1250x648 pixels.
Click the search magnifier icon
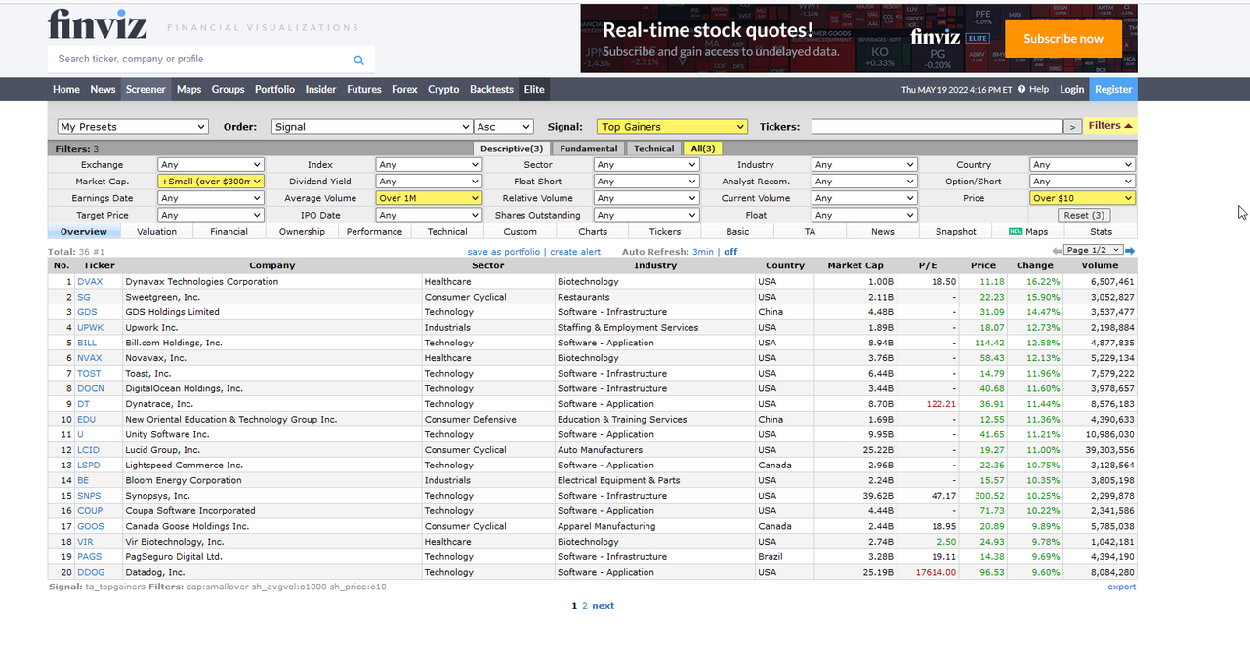pos(358,60)
